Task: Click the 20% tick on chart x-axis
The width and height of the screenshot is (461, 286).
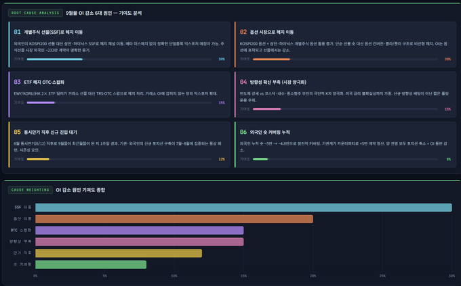Action: pos(313,276)
